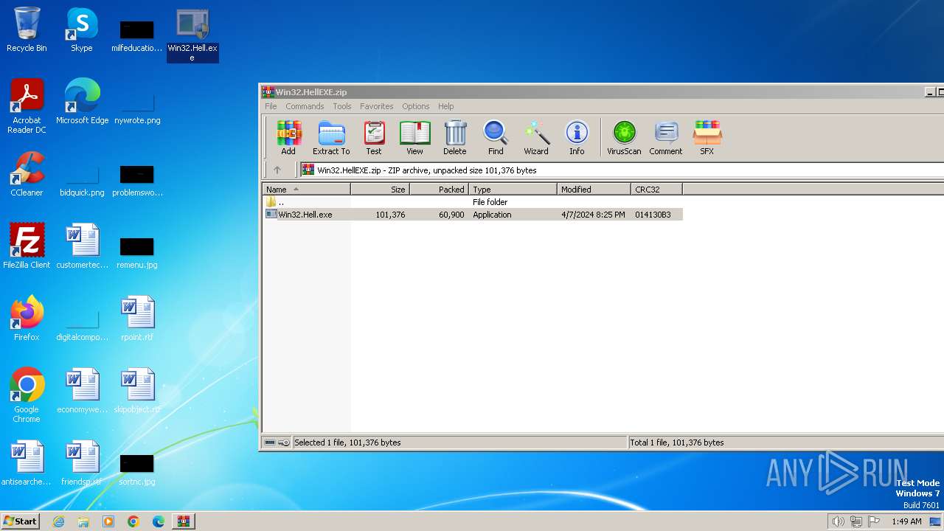The width and height of the screenshot is (944, 531).
Task: Click the packed size 60,900 cell
Action: (x=451, y=215)
